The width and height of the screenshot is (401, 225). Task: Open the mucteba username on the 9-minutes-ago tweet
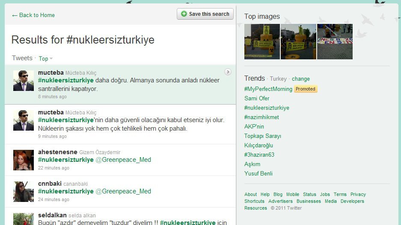[50, 113]
